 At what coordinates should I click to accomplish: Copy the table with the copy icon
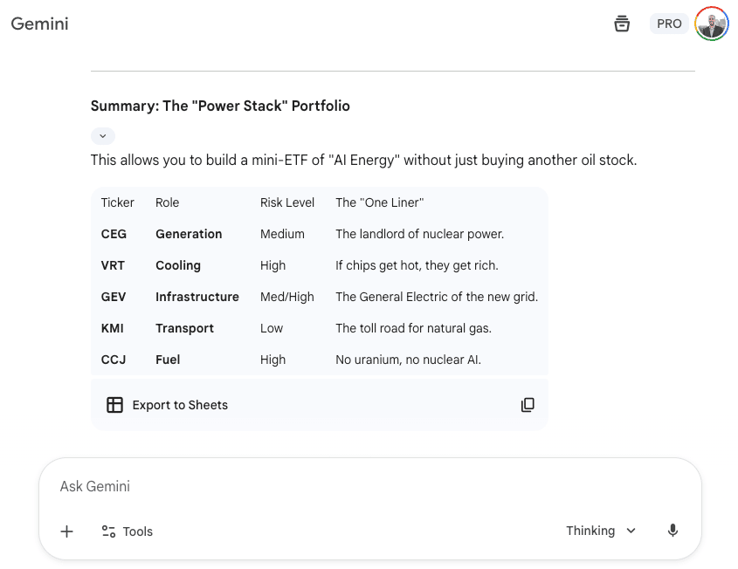click(528, 405)
